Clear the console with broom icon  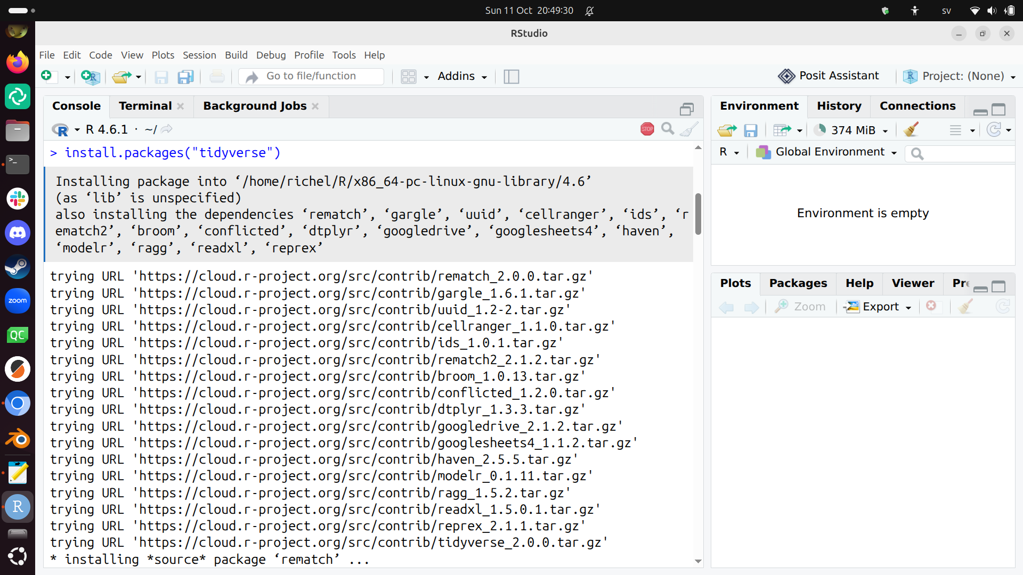pyautogui.click(x=689, y=129)
